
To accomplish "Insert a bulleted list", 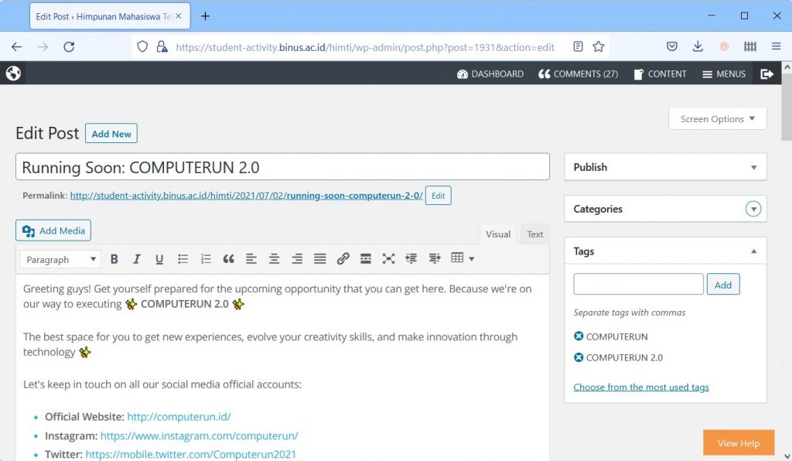I will (x=183, y=259).
